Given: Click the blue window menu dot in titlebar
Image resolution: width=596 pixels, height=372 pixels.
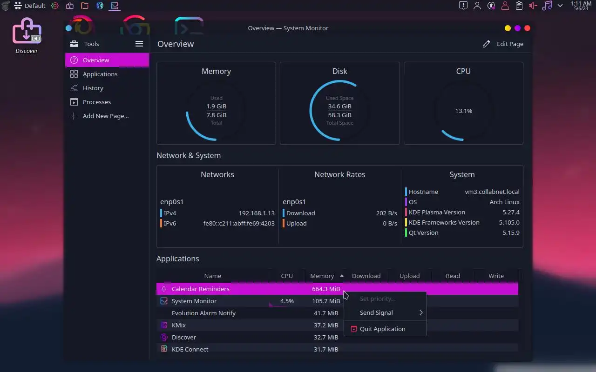Looking at the screenshot, I should tap(68, 28).
